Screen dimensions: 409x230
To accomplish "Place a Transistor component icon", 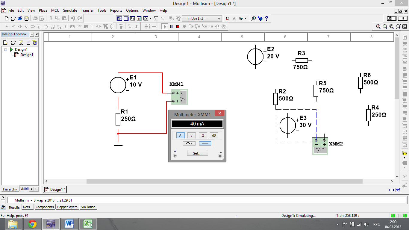I will click(26, 26).
